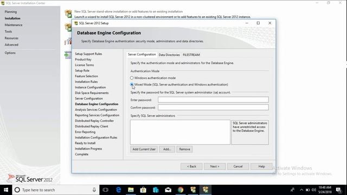
Task: Click New SQL Server stand-alone installation link
Action: [x=128, y=11]
